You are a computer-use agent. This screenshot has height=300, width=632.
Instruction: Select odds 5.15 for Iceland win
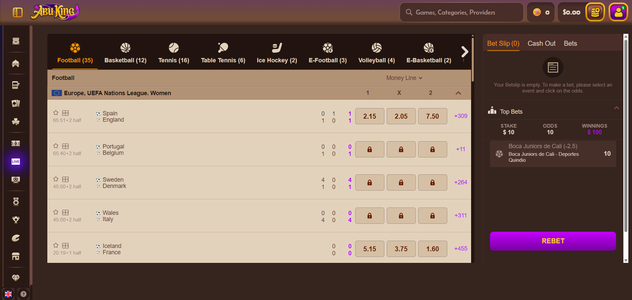pyautogui.click(x=369, y=249)
